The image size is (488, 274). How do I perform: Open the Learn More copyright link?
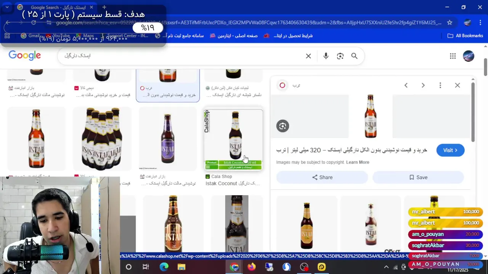[x=358, y=162]
